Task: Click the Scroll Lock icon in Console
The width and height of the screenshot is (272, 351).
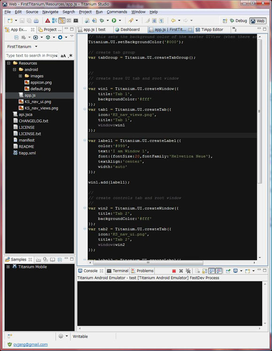Action: [x=204, y=271]
